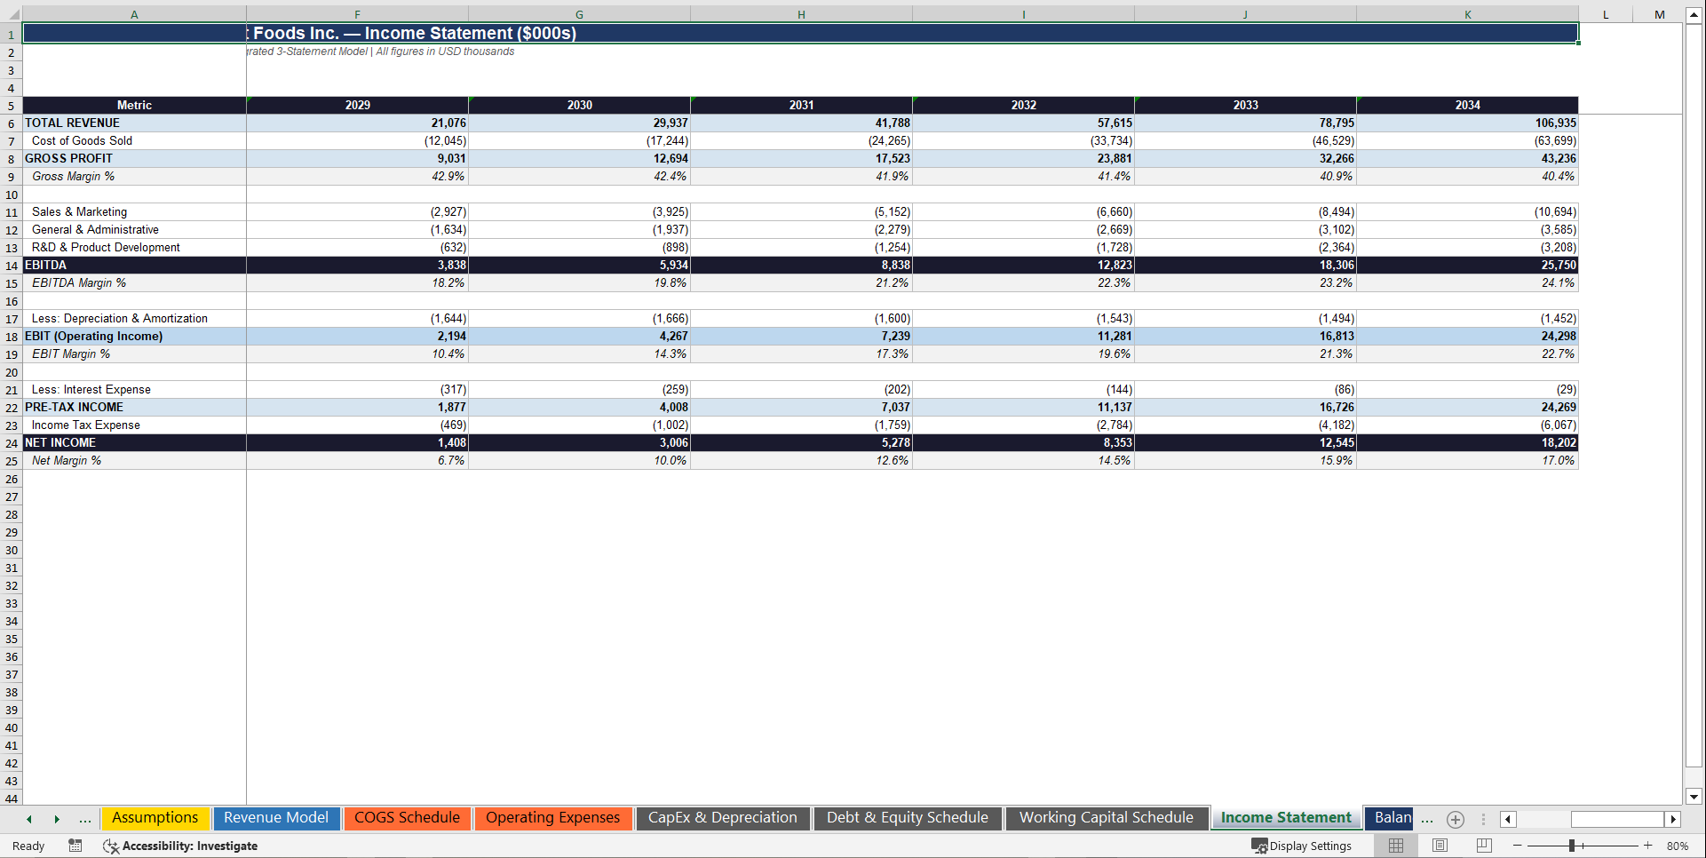Open the Working Capital Schedule sheet
The image size is (1706, 858).
click(x=1107, y=817)
